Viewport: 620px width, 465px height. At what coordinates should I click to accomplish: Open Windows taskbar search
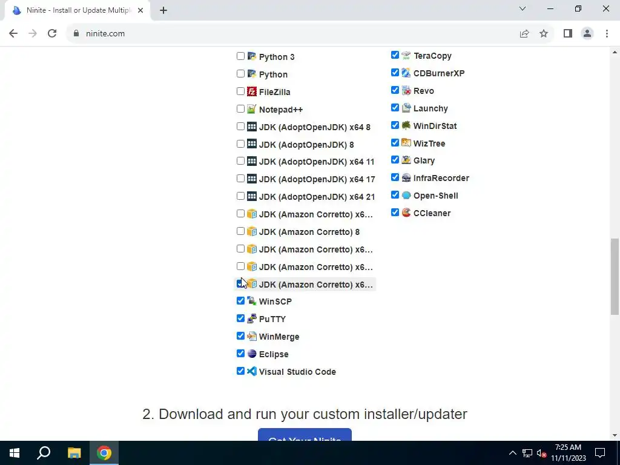[x=44, y=453]
